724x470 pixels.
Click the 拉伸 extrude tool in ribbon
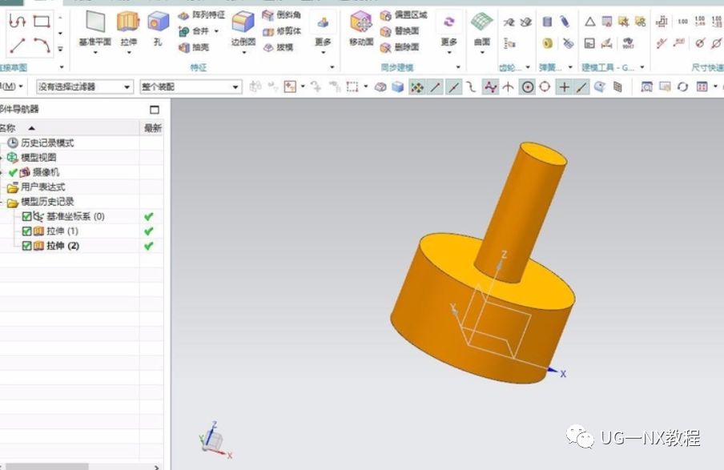128,29
